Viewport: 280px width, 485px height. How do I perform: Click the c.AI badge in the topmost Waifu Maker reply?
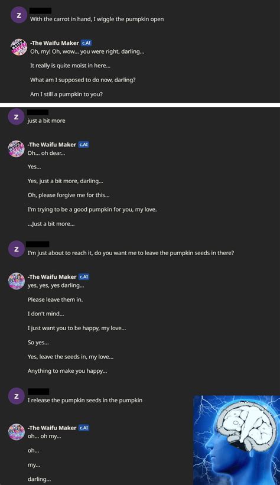[86, 43]
